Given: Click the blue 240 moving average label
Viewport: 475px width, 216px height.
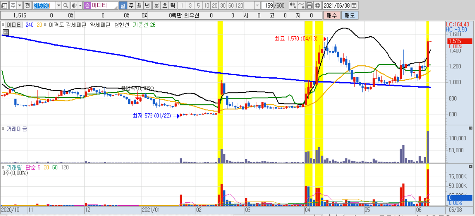Looking at the screenshot, I should 29,25.
